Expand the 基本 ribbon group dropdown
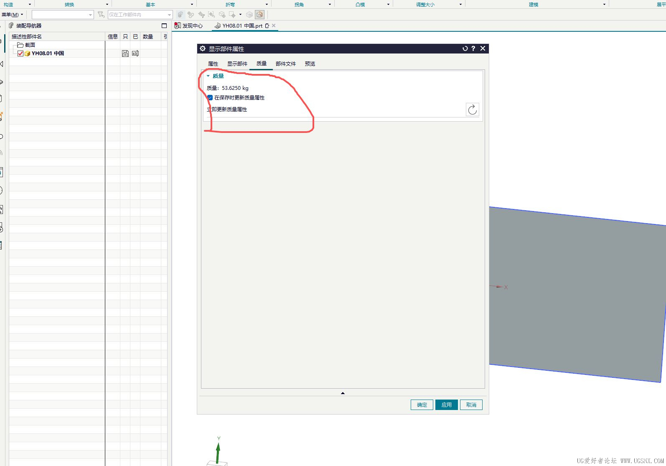Screen dimensions: 666x466 (192, 5)
